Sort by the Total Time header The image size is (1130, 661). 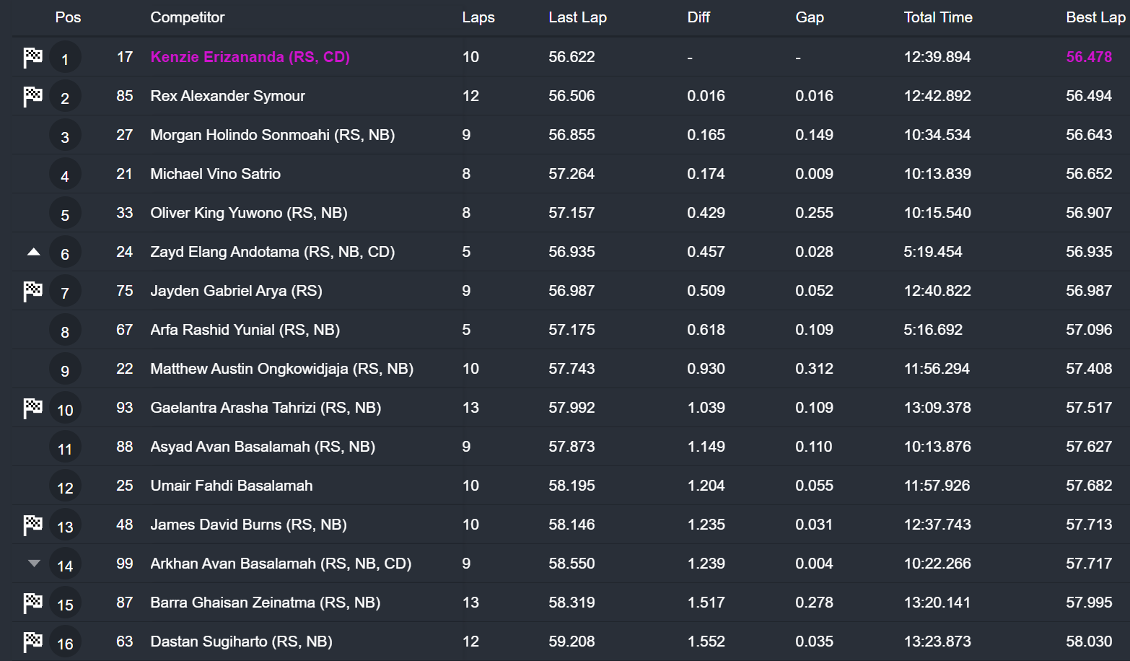(937, 17)
